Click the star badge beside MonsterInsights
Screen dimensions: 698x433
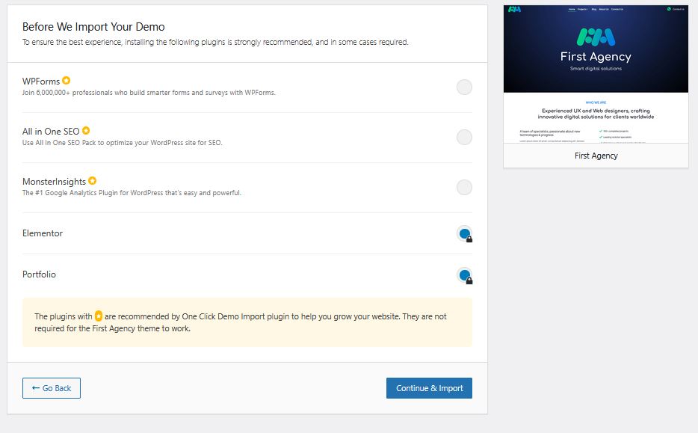click(x=92, y=181)
